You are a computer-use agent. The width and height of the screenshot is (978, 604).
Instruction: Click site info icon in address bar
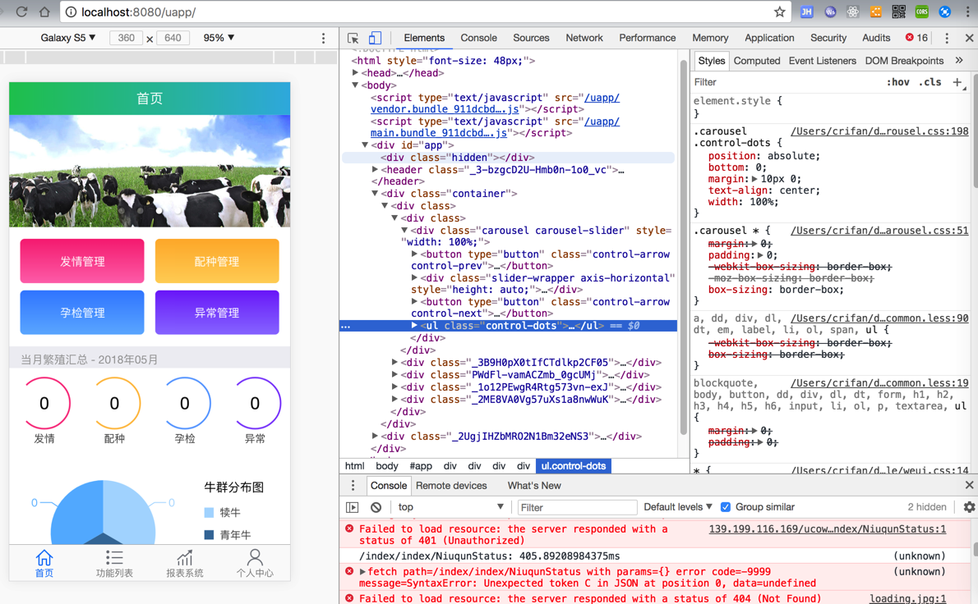(71, 11)
